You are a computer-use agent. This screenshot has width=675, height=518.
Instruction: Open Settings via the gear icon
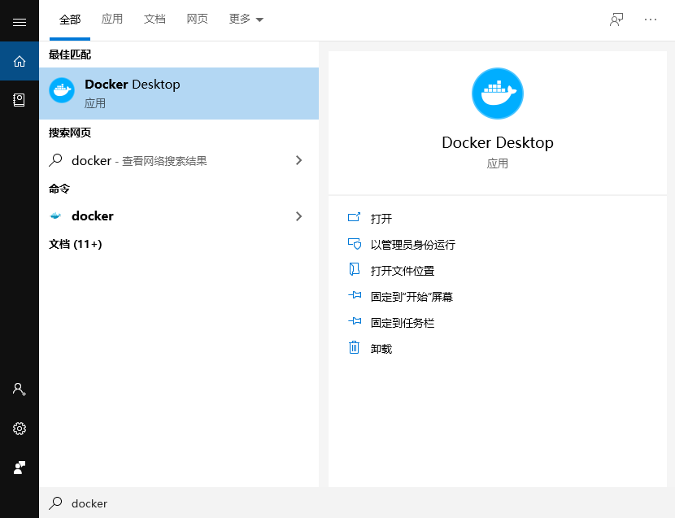20,429
